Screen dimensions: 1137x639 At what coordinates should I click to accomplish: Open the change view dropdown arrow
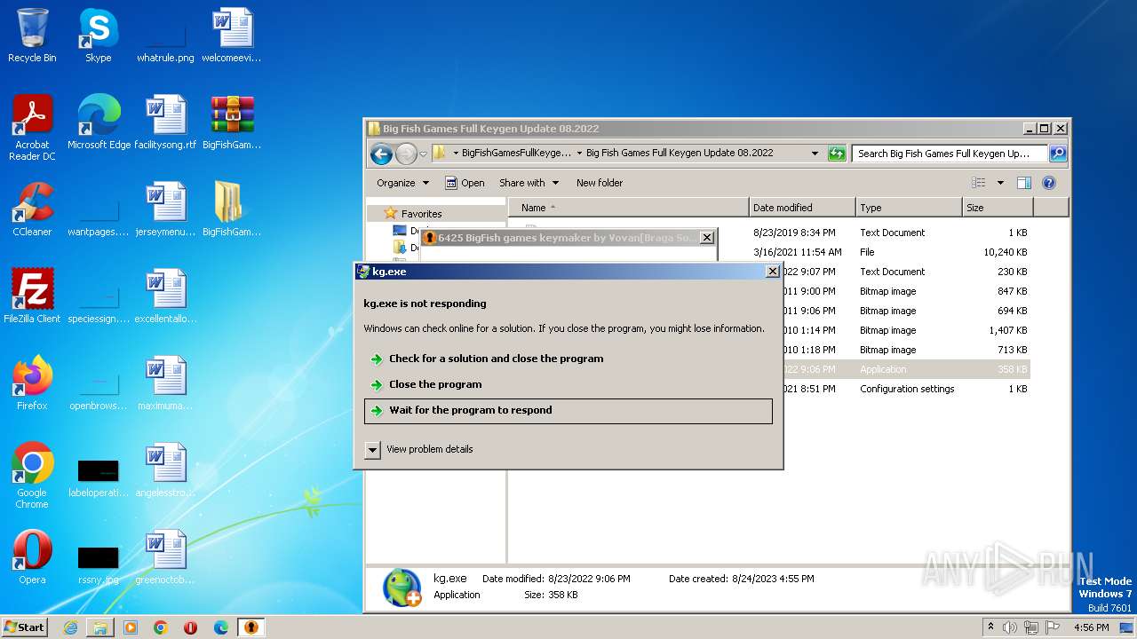tap(1000, 183)
